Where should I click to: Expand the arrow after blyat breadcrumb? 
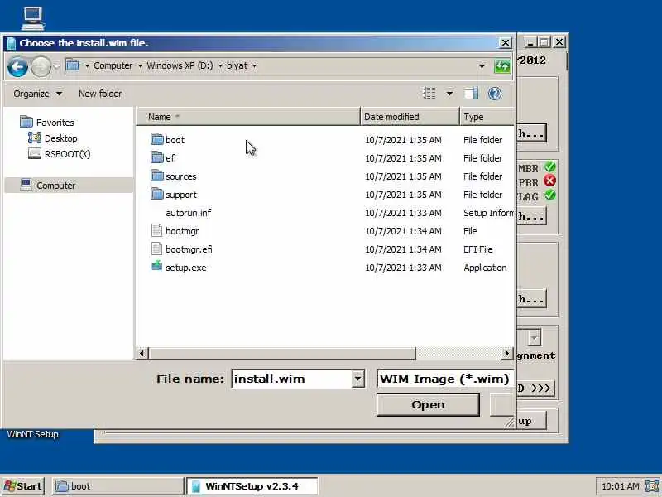coord(254,66)
